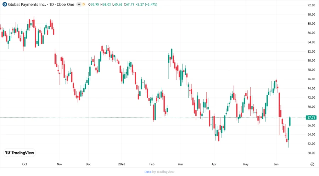This screenshot has width=319, height=176.
Task: Open the Data link in footer
Action: pyautogui.click(x=148, y=172)
